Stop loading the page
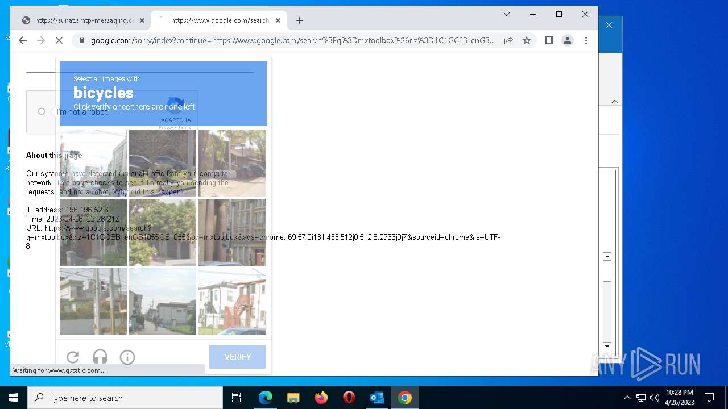This screenshot has height=409, width=728. pyautogui.click(x=59, y=40)
